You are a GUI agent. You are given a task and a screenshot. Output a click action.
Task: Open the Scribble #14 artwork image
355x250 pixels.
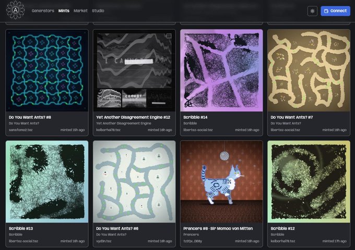point(221,70)
